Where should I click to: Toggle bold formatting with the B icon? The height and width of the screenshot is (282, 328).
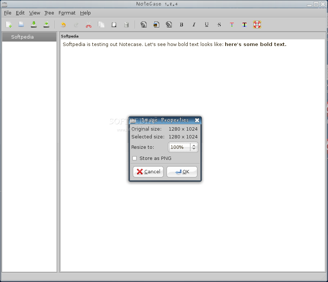pyautogui.click(x=181, y=25)
